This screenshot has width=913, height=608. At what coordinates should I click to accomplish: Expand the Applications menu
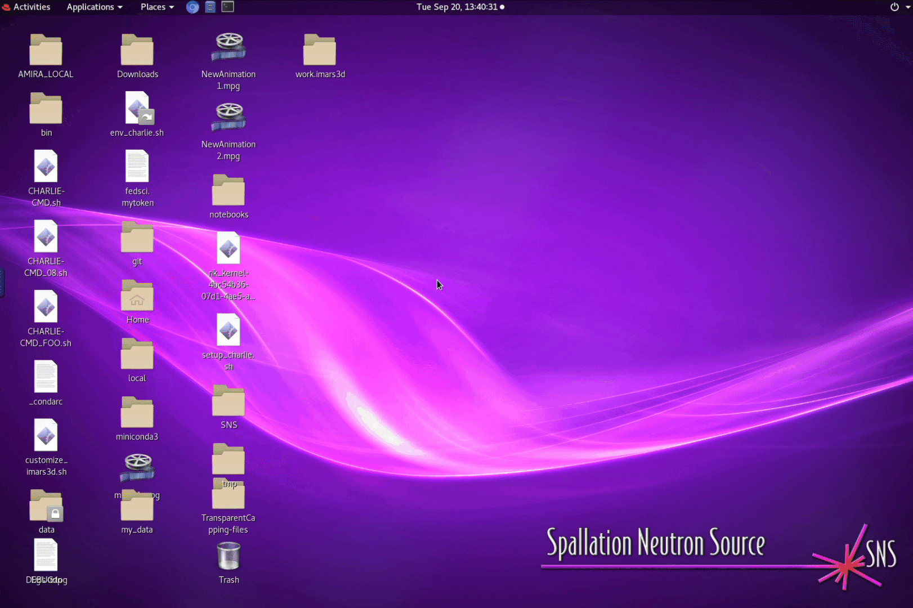[x=94, y=7]
